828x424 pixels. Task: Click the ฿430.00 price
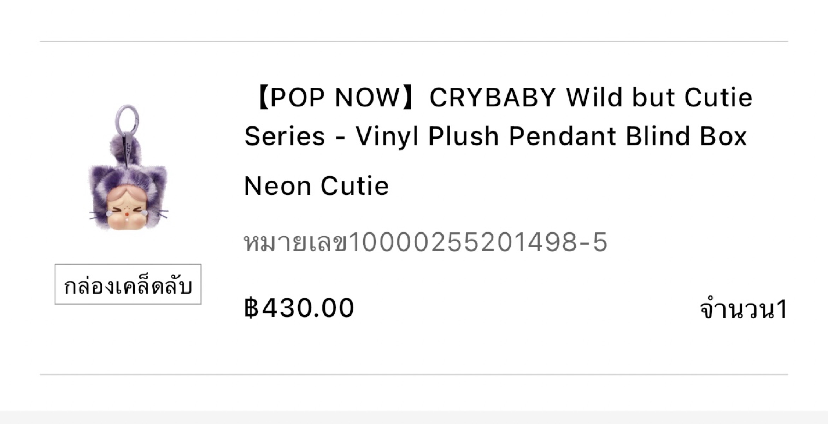coord(299,308)
